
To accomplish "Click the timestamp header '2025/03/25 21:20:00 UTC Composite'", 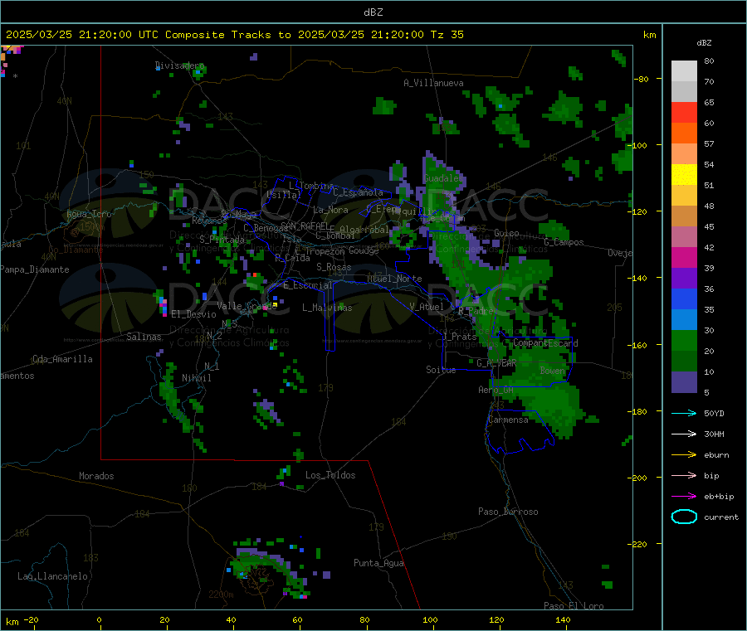I will pos(115,35).
